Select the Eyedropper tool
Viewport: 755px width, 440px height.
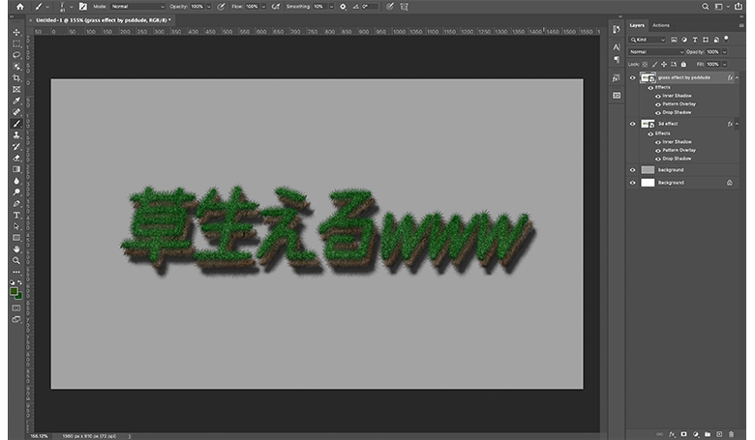point(16,101)
